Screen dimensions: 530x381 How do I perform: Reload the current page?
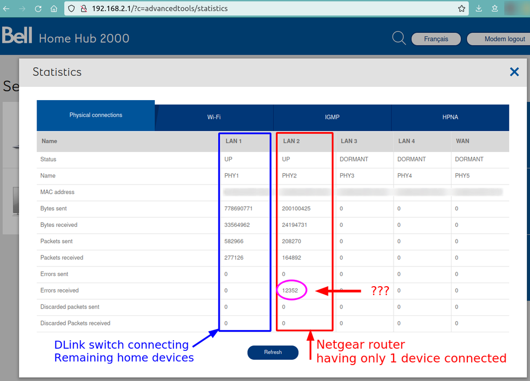pyautogui.click(x=38, y=8)
